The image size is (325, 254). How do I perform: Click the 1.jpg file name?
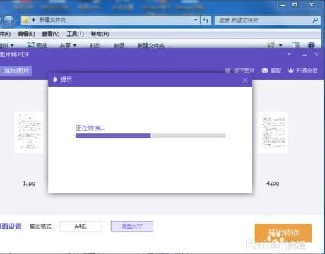point(29,183)
